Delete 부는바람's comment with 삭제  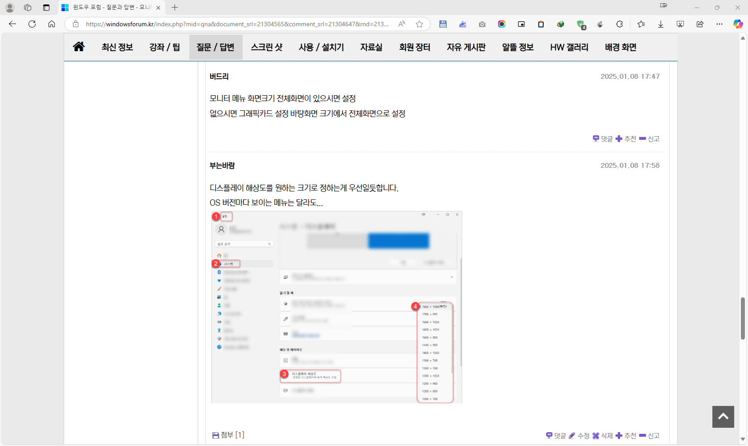tap(603, 436)
